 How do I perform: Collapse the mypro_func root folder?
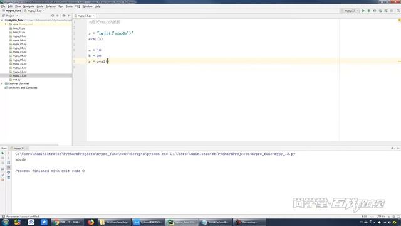(x=2, y=20)
